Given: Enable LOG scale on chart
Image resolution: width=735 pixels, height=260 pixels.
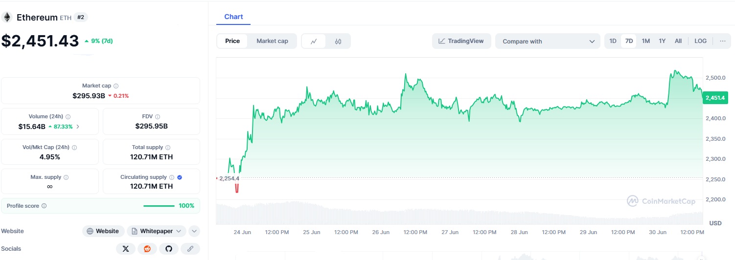Looking at the screenshot, I should coord(700,41).
